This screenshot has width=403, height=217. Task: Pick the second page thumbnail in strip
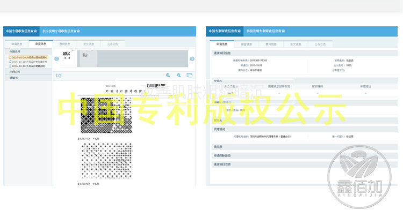click(x=87, y=58)
